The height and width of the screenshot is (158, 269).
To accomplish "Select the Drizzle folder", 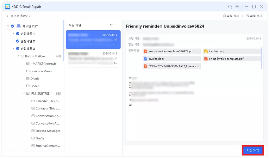I will (35, 79).
